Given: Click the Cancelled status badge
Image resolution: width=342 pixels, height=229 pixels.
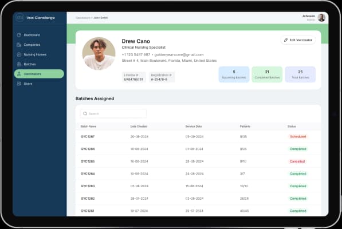Looking at the screenshot, I should pos(297,161).
